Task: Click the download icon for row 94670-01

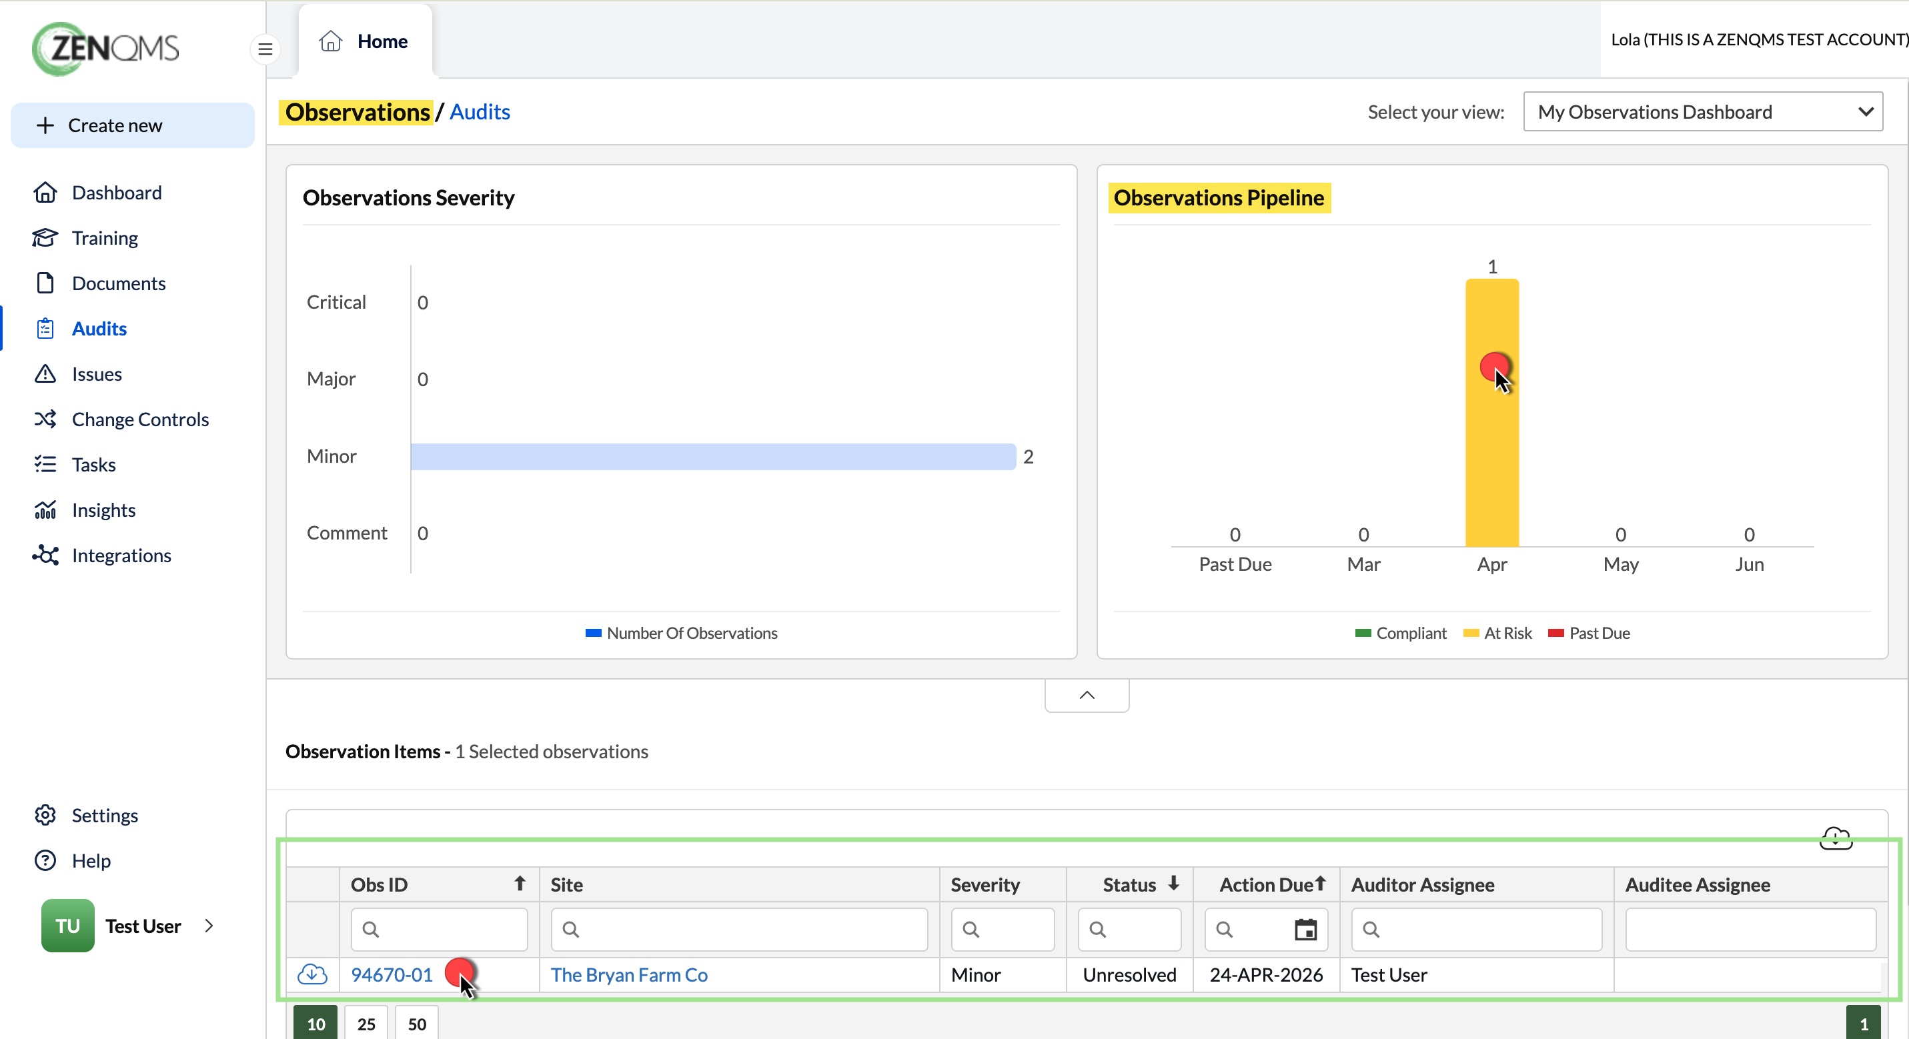Action: pos(312,974)
